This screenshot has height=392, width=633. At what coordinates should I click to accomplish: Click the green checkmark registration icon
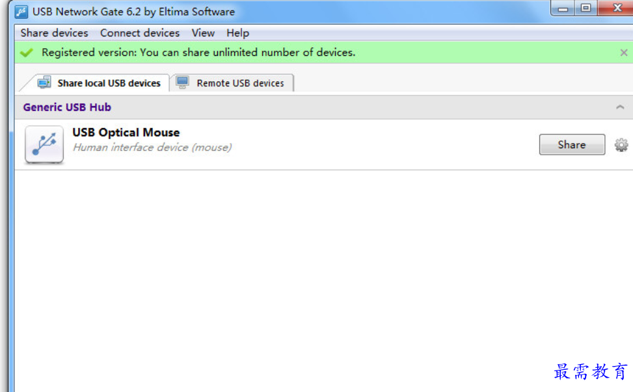(27, 53)
